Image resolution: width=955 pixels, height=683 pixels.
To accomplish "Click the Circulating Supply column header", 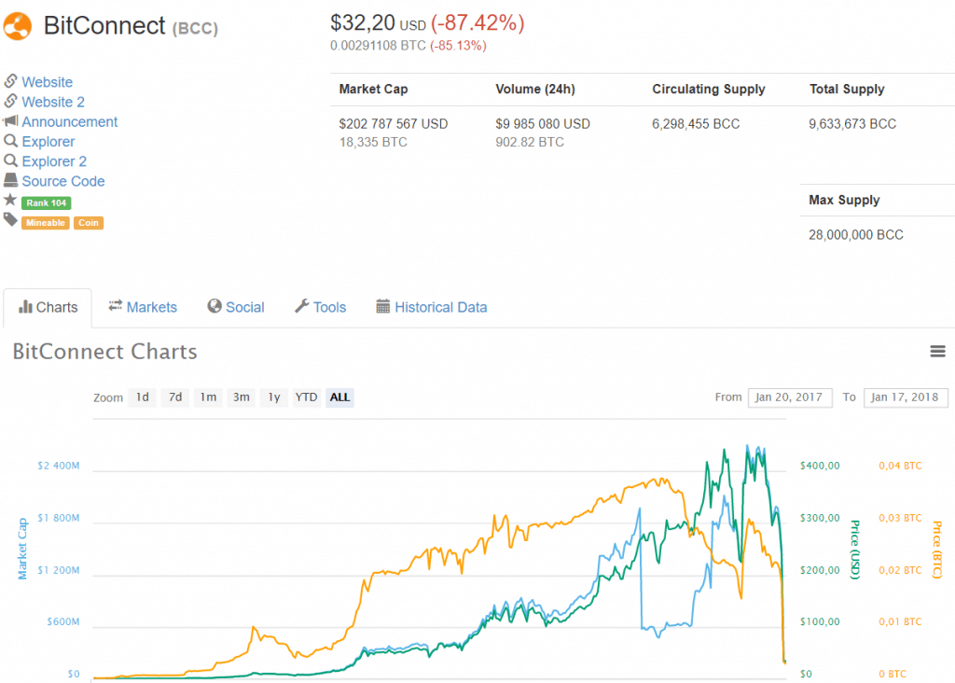I will [709, 89].
